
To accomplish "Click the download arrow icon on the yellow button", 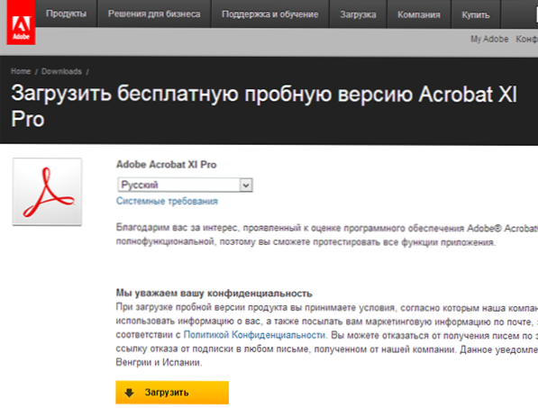I will (x=129, y=393).
